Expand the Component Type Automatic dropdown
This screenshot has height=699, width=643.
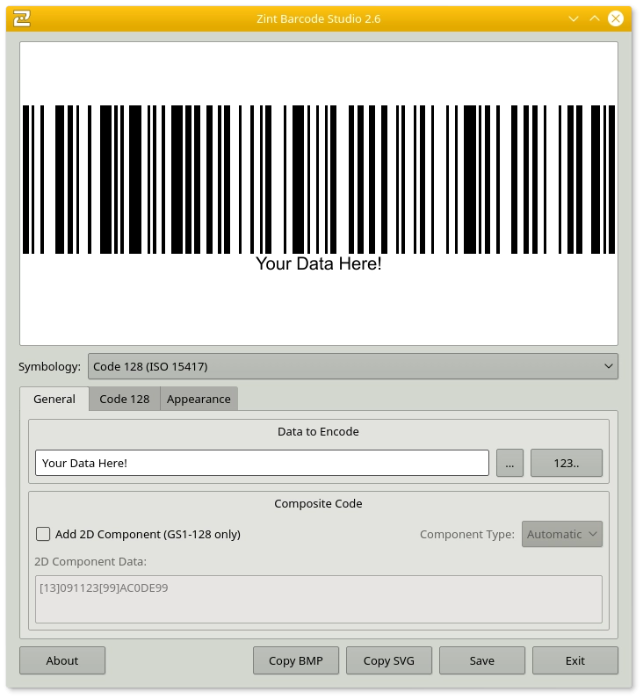562,534
